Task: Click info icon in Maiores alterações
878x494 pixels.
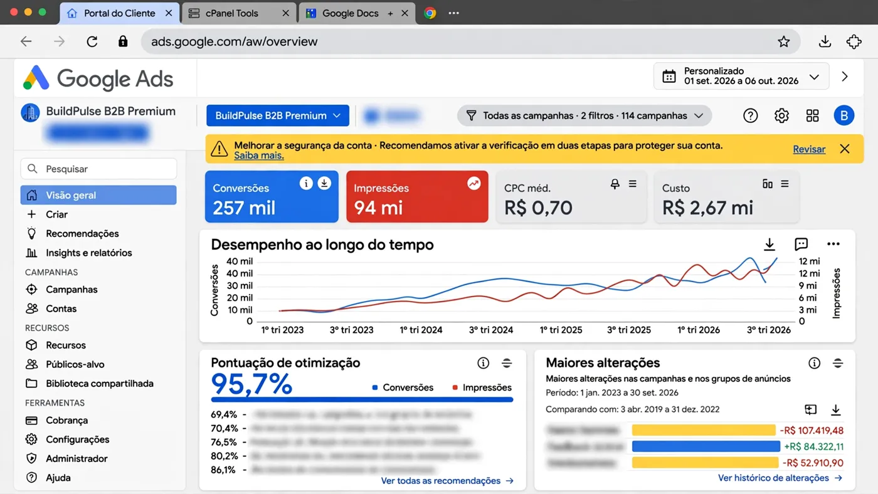Action: (x=814, y=363)
